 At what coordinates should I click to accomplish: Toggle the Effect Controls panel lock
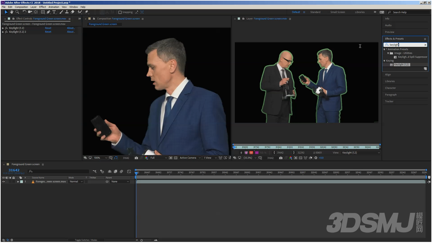coord(13,19)
